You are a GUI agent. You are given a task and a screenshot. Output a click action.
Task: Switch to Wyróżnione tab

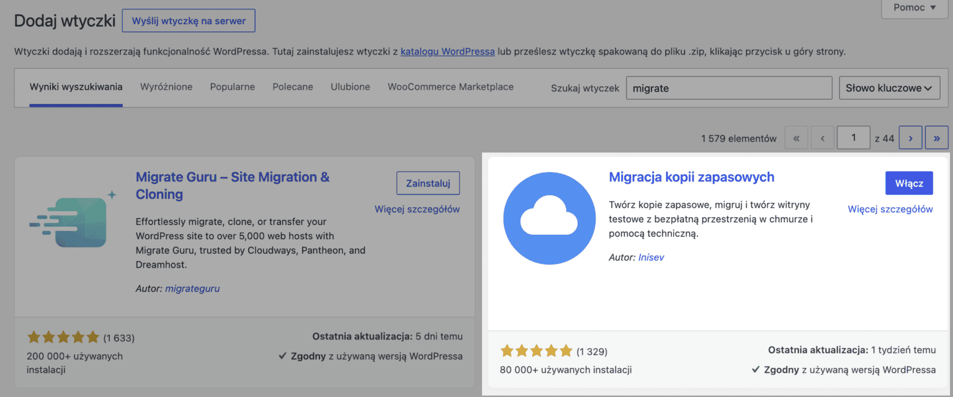click(166, 87)
